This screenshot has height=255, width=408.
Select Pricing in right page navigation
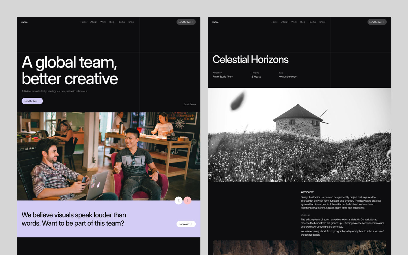click(x=312, y=22)
